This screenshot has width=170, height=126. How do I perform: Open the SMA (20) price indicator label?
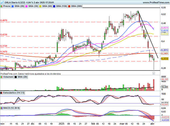(19, 6)
